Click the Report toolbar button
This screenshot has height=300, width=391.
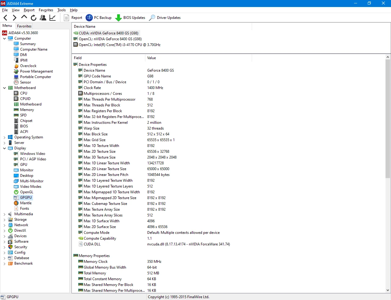73,18
